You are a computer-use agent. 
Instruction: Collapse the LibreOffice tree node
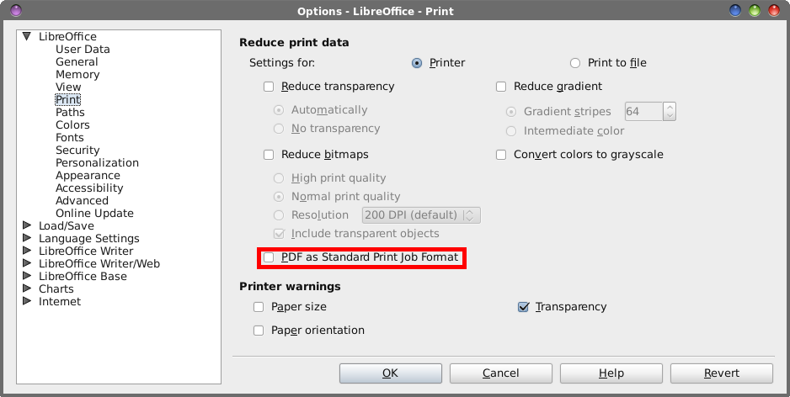[27, 36]
